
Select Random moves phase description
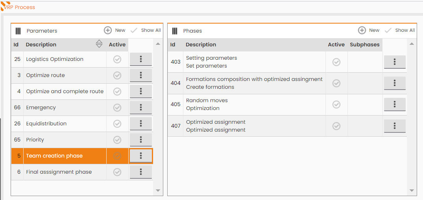(x=207, y=101)
